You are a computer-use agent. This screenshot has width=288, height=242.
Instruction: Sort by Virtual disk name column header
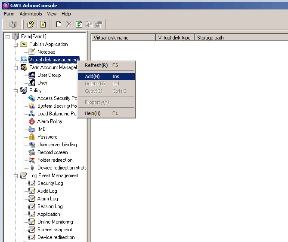(123, 38)
